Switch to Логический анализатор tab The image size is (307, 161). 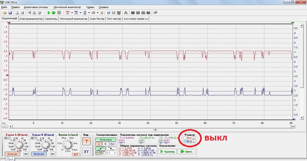(x=73, y=19)
